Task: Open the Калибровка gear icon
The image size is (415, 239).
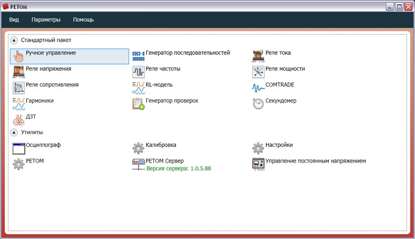Action: click(x=139, y=148)
